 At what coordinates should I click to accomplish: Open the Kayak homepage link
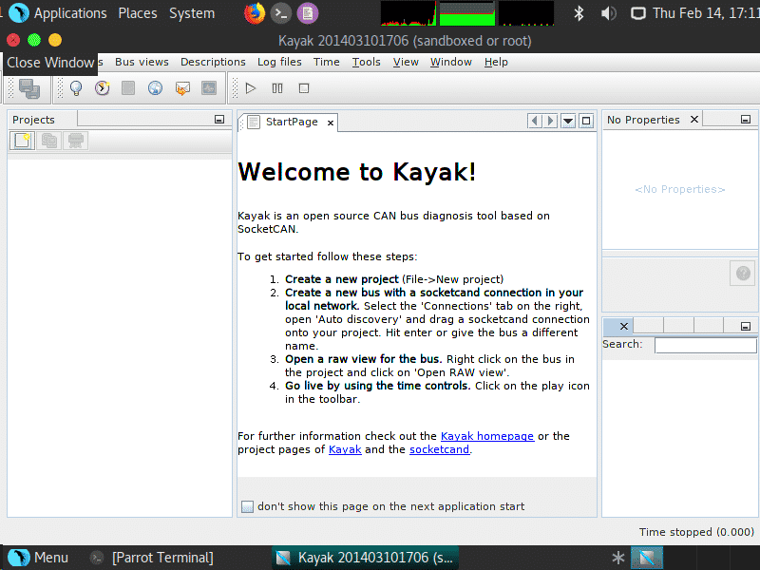(486, 436)
